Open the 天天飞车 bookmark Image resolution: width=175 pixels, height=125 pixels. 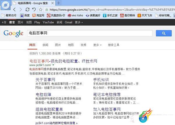point(145,15)
